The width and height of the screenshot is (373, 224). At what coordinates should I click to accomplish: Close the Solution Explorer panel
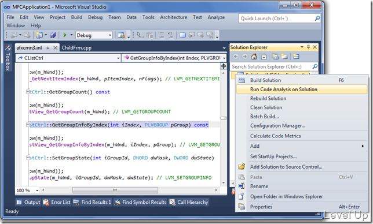point(315,47)
